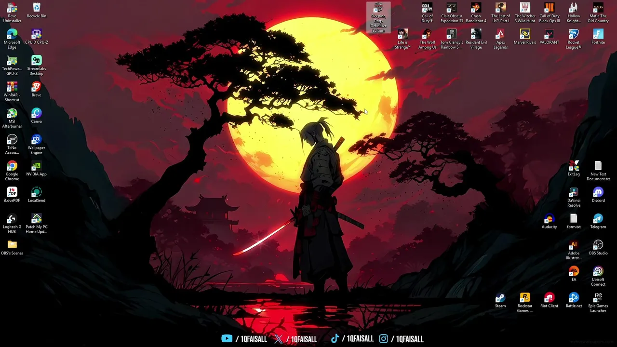Launch Brave browser icon

pos(37,90)
